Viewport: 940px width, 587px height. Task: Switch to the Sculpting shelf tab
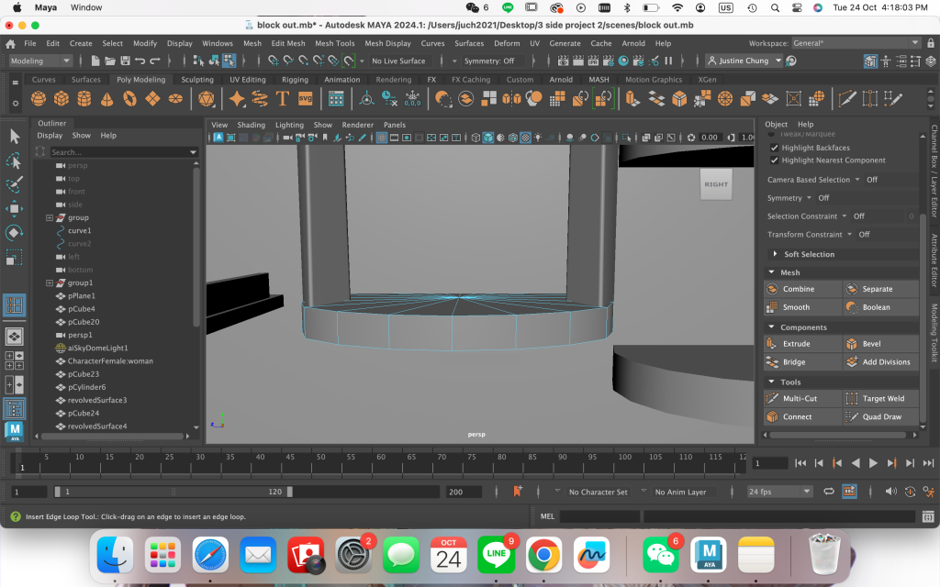[x=197, y=80]
